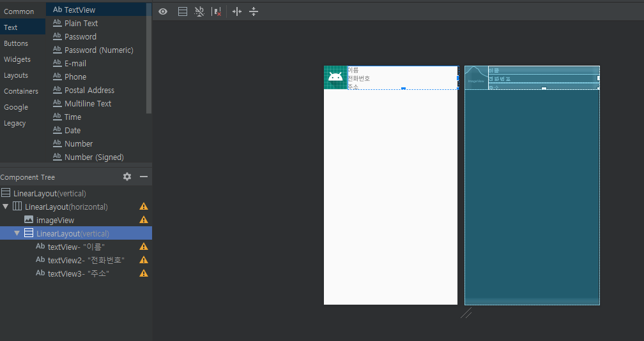The height and width of the screenshot is (341, 644).
Task: Open Component Tree settings gear
Action: click(127, 177)
